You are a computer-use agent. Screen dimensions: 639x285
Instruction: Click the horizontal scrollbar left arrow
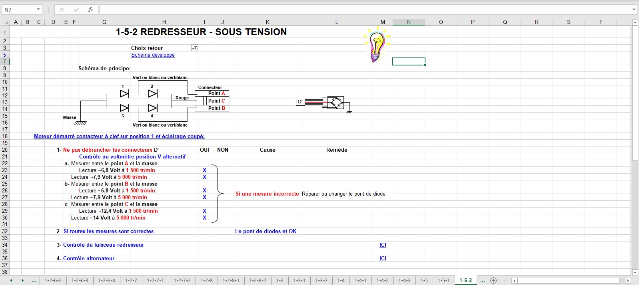click(x=514, y=281)
